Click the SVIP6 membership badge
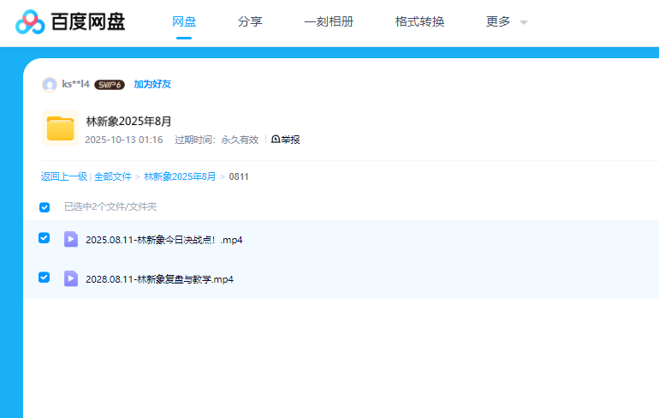 click(110, 85)
